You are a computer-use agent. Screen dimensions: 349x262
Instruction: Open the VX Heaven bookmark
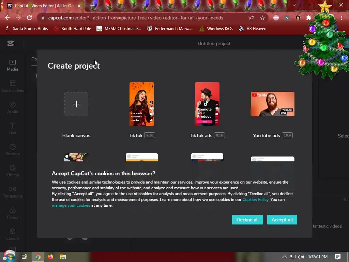point(253,29)
